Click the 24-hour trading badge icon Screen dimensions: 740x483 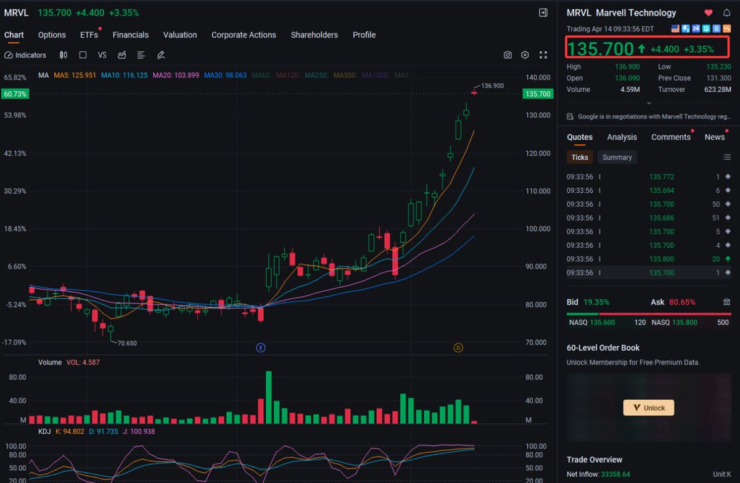coord(696,28)
